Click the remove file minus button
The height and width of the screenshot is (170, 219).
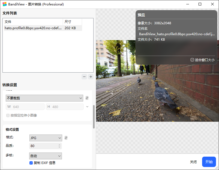pos(84,77)
